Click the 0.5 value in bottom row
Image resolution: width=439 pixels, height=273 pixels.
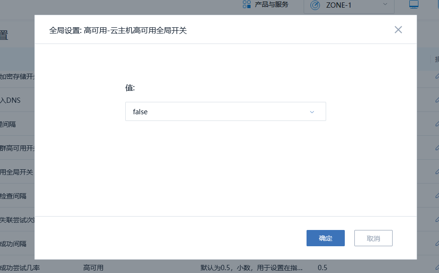(322, 268)
